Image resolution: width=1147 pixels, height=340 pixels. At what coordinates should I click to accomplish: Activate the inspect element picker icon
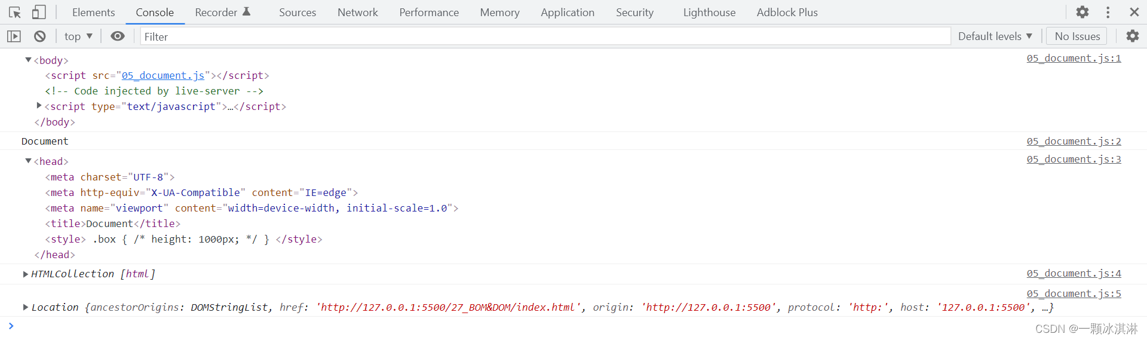coord(15,12)
